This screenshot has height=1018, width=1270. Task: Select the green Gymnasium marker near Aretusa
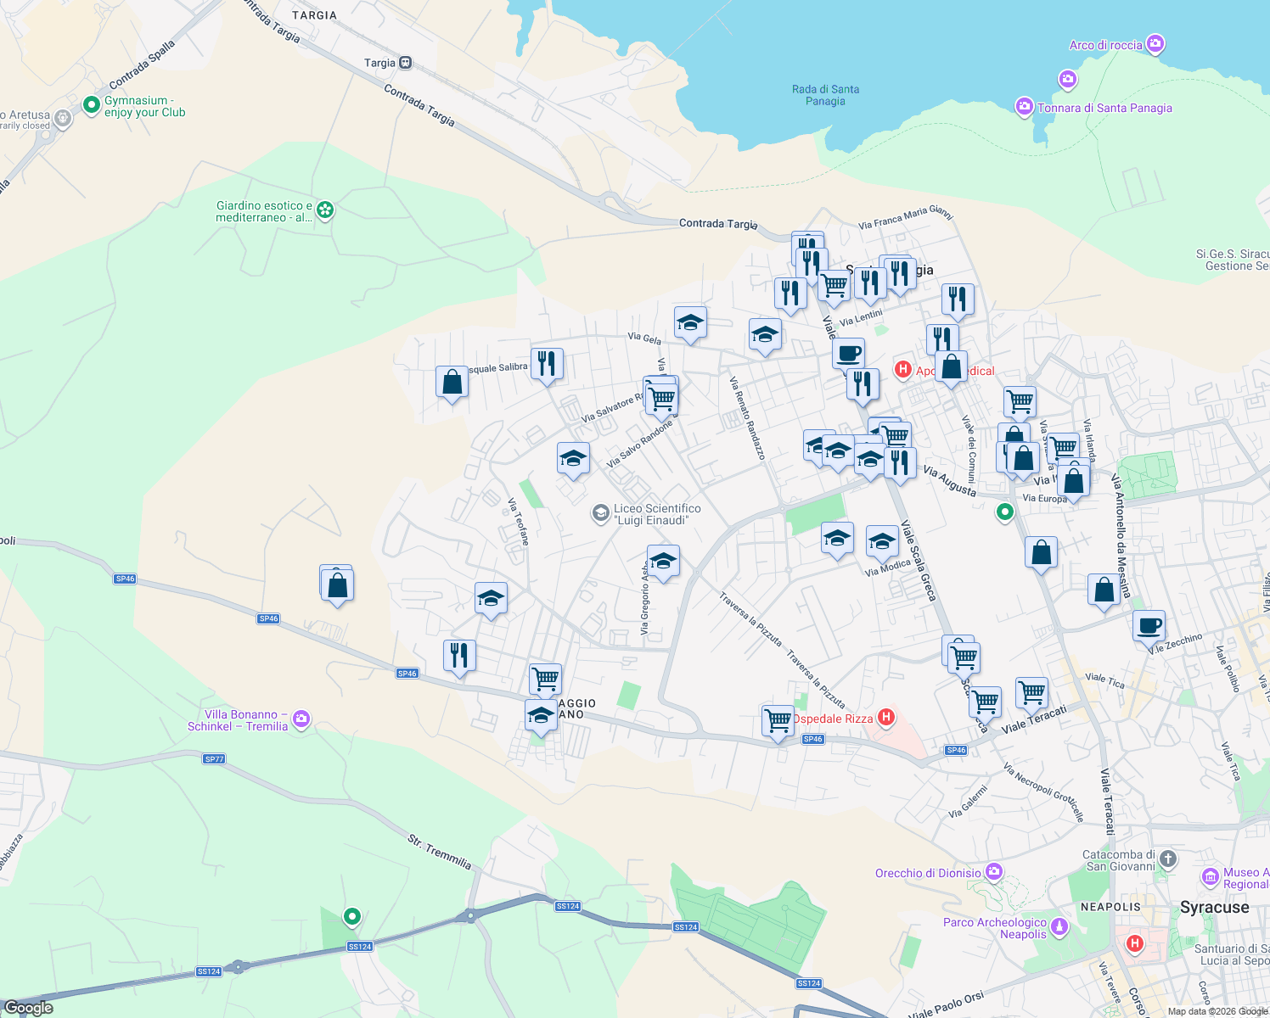tap(92, 105)
